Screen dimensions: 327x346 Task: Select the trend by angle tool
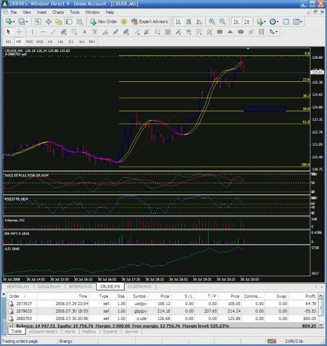click(105, 32)
